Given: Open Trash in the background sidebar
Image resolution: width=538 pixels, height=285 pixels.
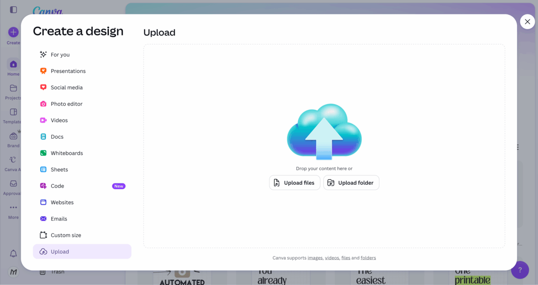Looking at the screenshot, I should pos(52,272).
